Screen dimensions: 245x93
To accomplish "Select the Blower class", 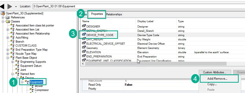I will click(39, 86).
